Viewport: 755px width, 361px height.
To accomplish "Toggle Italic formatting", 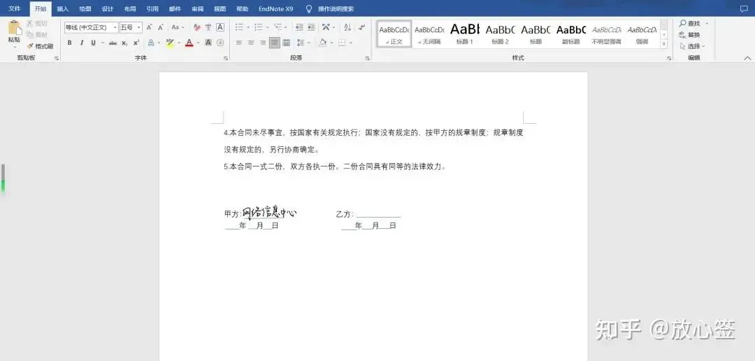I will click(81, 43).
